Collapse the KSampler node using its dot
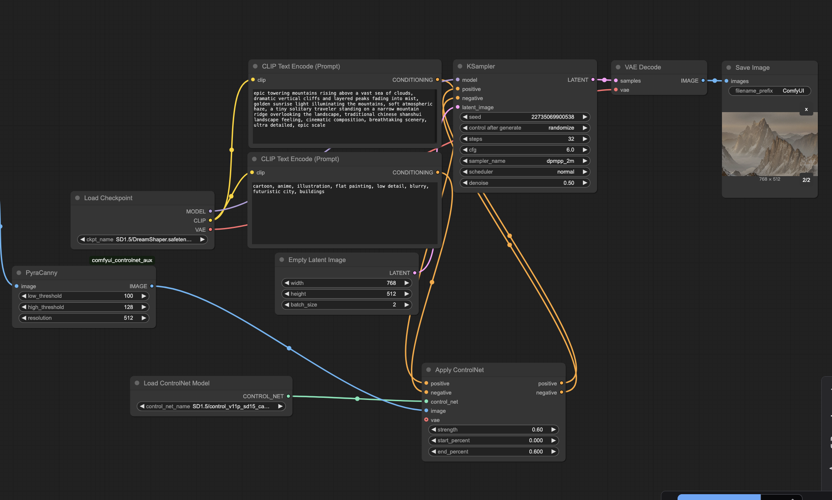Viewport: 832px width, 500px height. coord(460,66)
